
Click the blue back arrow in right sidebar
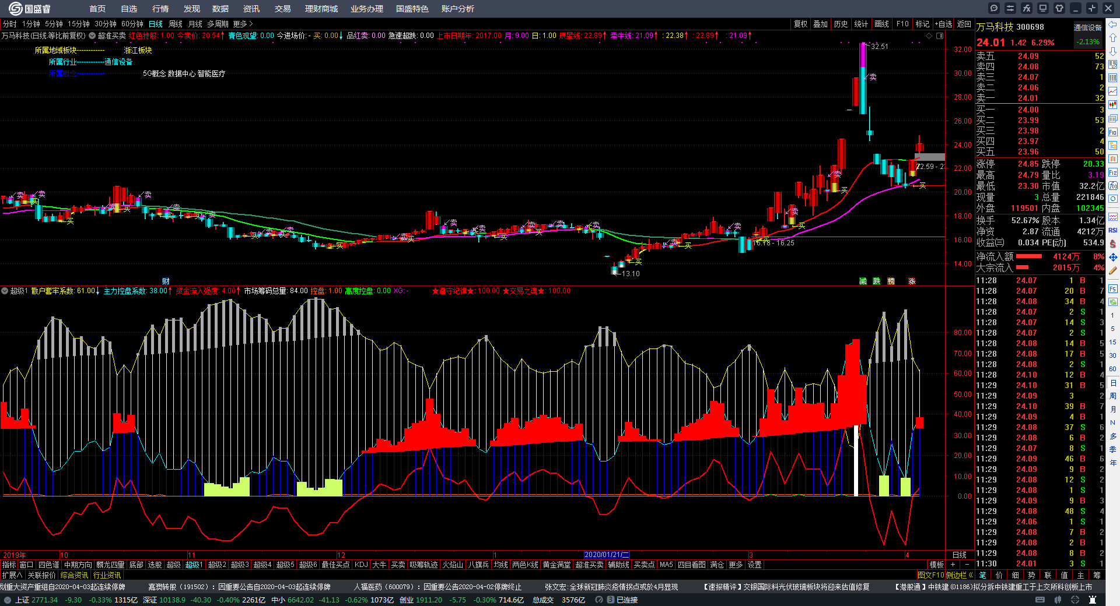1113,24
